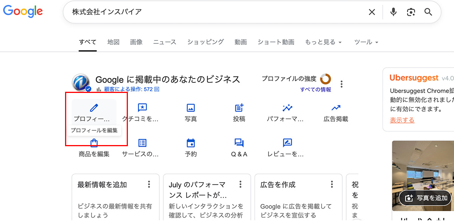Viewport: 454px width, 221px height.
Task: Submit search with magnifier icon
Action: pyautogui.click(x=428, y=12)
